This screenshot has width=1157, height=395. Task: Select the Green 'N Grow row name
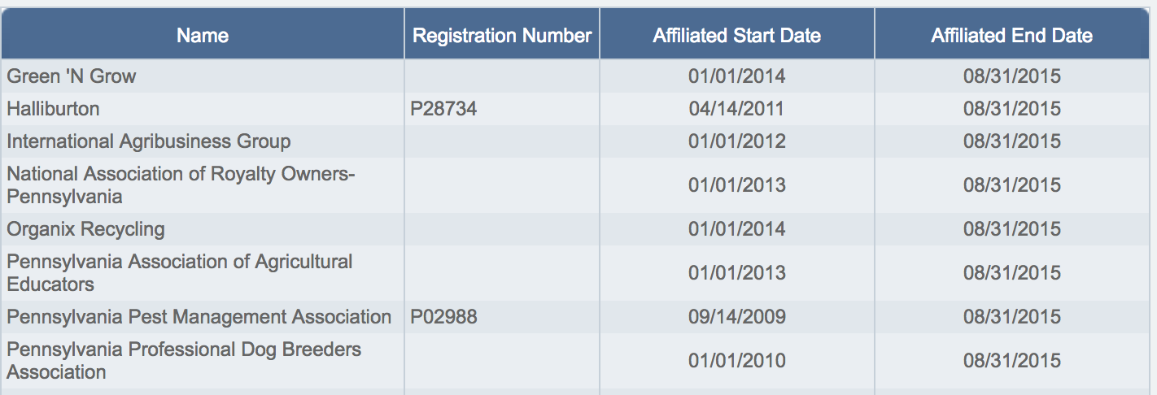(x=72, y=76)
